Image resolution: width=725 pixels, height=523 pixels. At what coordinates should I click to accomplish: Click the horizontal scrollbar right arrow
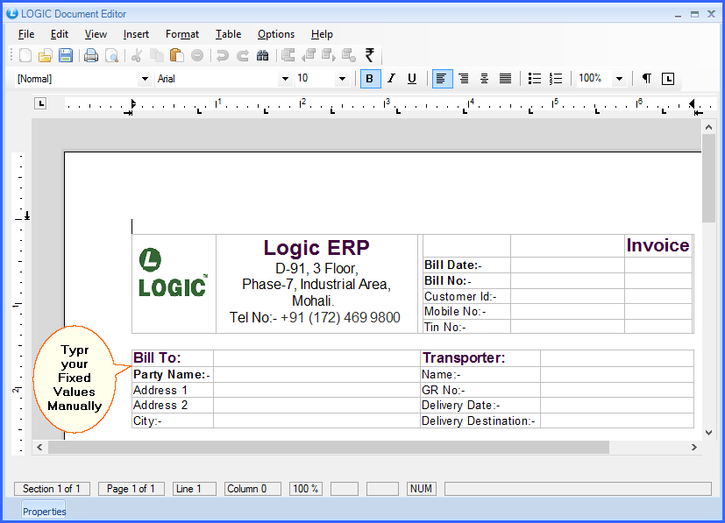pyautogui.click(x=694, y=448)
